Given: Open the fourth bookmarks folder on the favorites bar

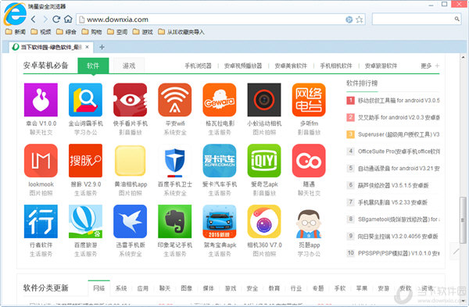Looking at the screenshot, I should [91, 32].
